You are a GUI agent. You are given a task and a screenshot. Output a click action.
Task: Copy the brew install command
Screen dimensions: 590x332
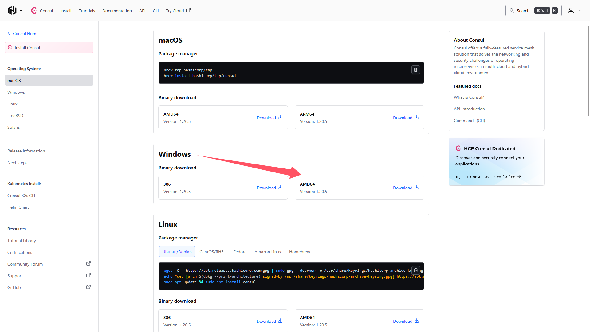pyautogui.click(x=415, y=70)
